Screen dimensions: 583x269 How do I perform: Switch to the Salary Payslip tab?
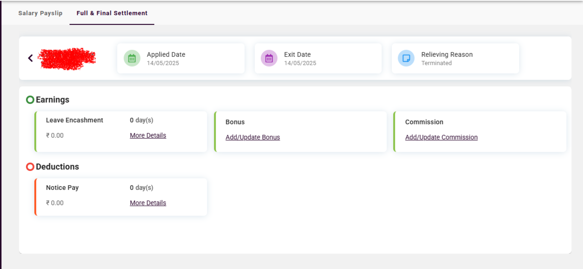(40, 13)
